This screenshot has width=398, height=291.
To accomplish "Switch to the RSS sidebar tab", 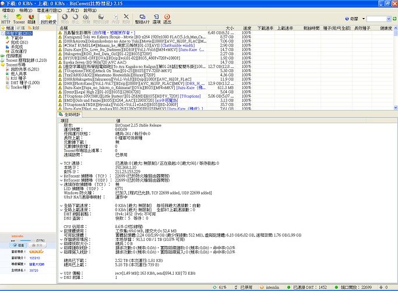I will (x=33, y=28).
